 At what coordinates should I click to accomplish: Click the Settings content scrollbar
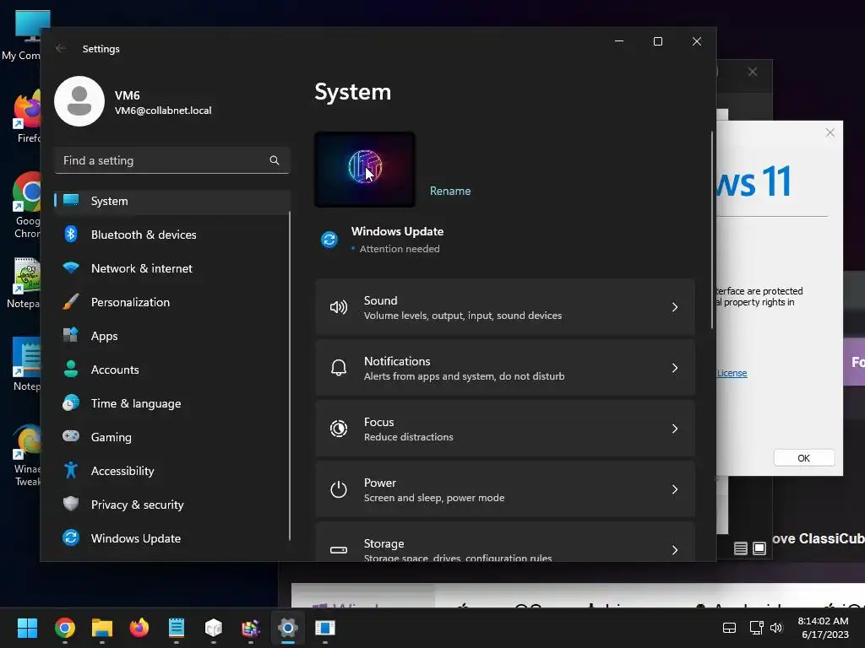click(x=711, y=229)
